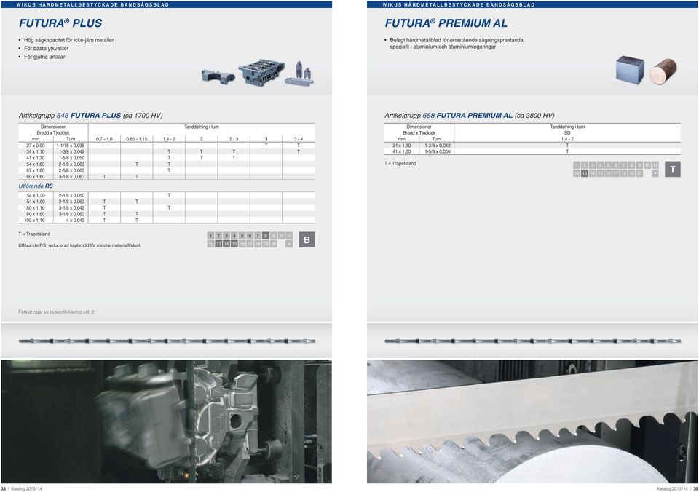
Task: Click the dot box in FUTURA PLUS grid
Action: click(x=289, y=244)
